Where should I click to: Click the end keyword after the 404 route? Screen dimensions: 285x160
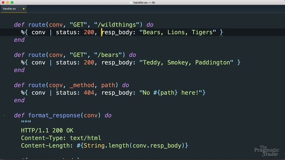click(19, 100)
